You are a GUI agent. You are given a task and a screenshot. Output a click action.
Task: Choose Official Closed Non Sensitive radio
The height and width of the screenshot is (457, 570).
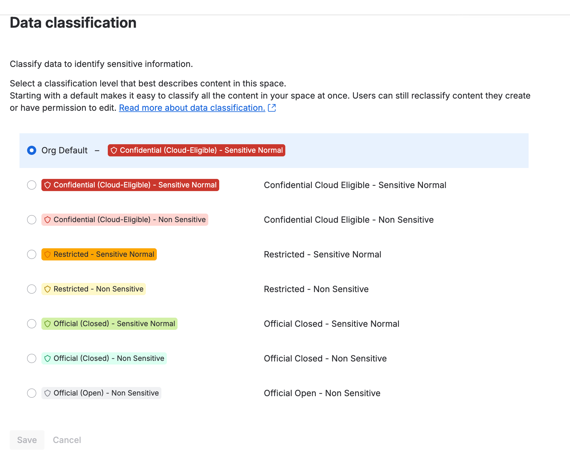pos(32,358)
